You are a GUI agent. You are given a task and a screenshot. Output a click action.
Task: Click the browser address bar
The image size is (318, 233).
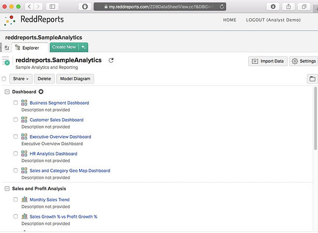click(x=160, y=6)
